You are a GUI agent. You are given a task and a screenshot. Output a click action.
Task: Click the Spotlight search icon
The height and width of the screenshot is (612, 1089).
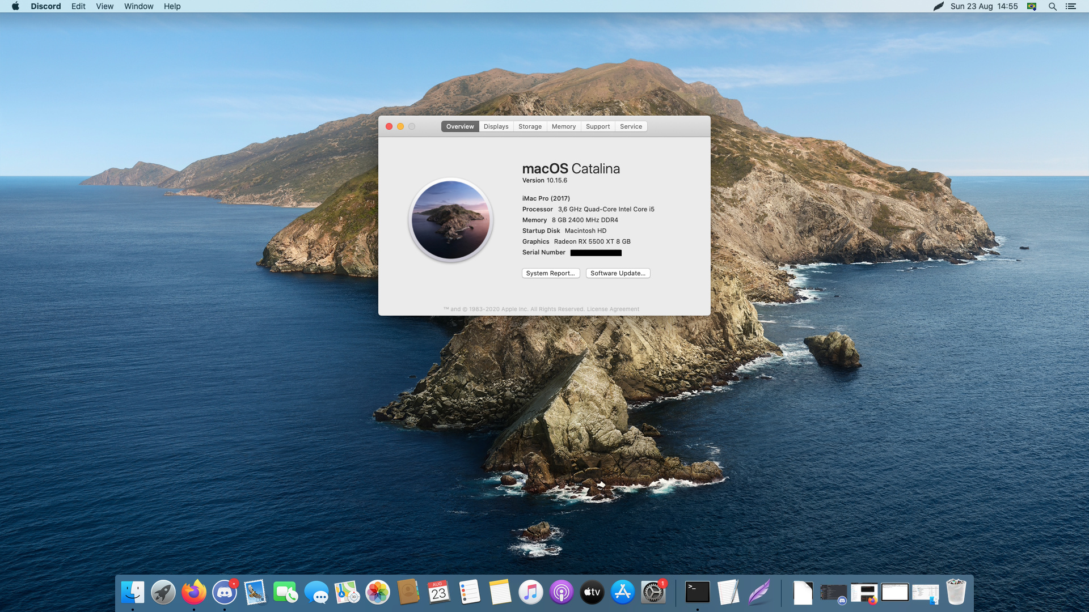1052,6
